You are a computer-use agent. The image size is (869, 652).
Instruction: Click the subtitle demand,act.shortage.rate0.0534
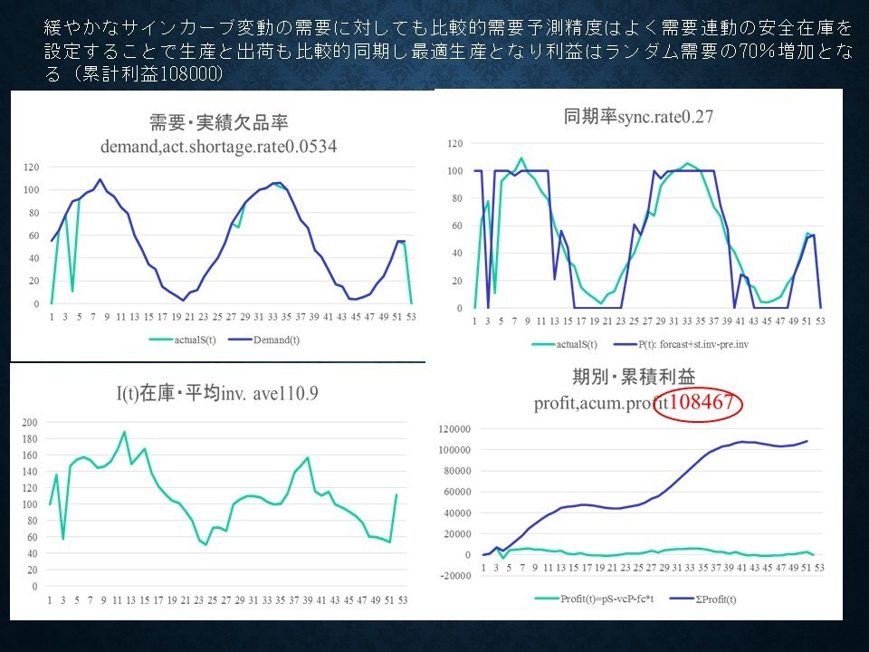point(218,147)
